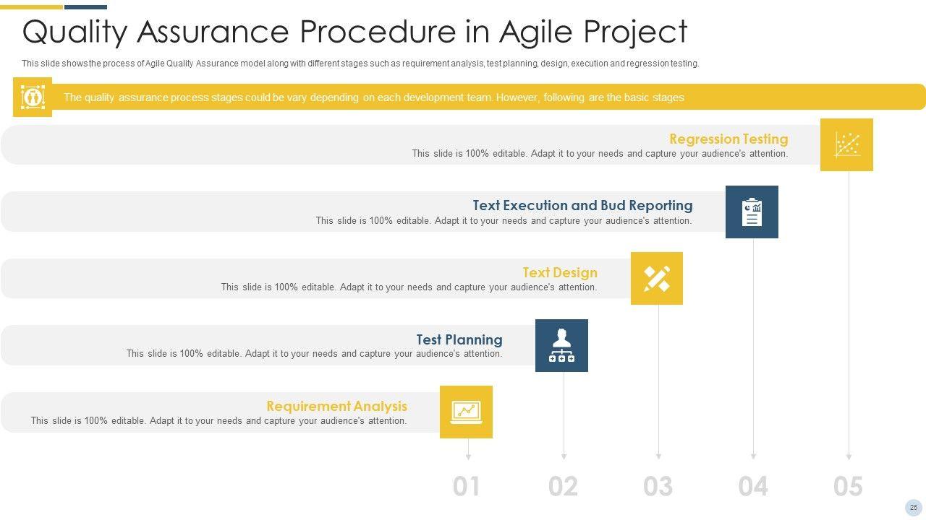Click the Text Design heading
926x520 pixels.
(x=560, y=272)
